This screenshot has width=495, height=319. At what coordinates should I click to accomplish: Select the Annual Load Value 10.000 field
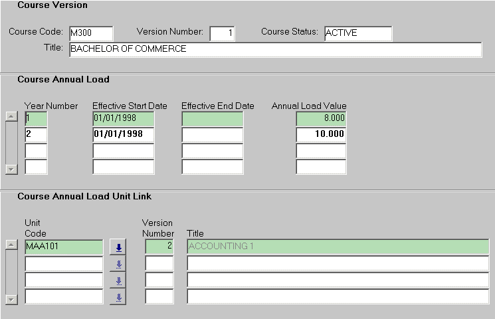321,134
